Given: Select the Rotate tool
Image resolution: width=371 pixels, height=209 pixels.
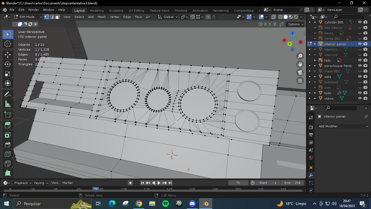Looking at the screenshot, I should pos(8,64).
